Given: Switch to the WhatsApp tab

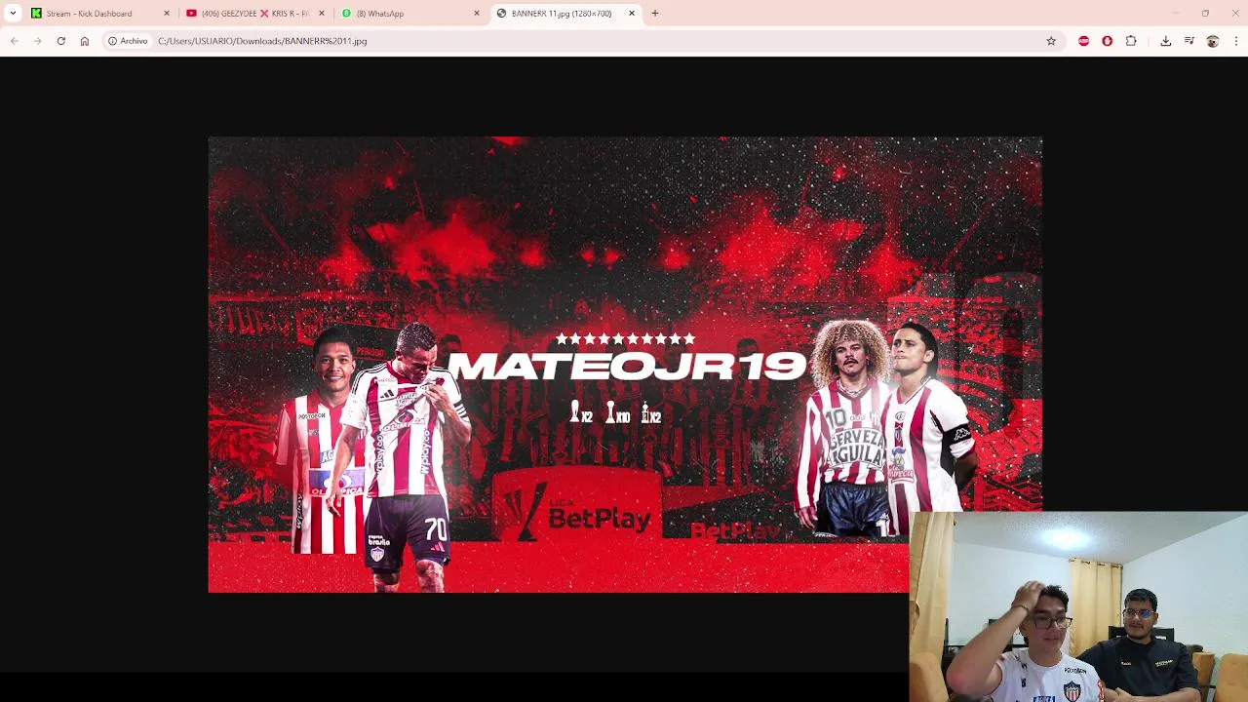Looking at the screenshot, I should pyautogui.click(x=409, y=14).
